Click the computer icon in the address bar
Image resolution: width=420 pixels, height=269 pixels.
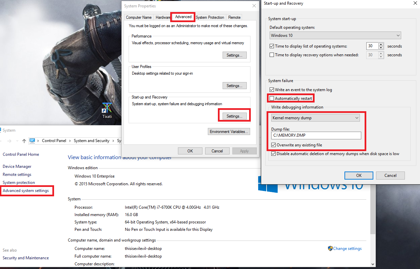33,141
